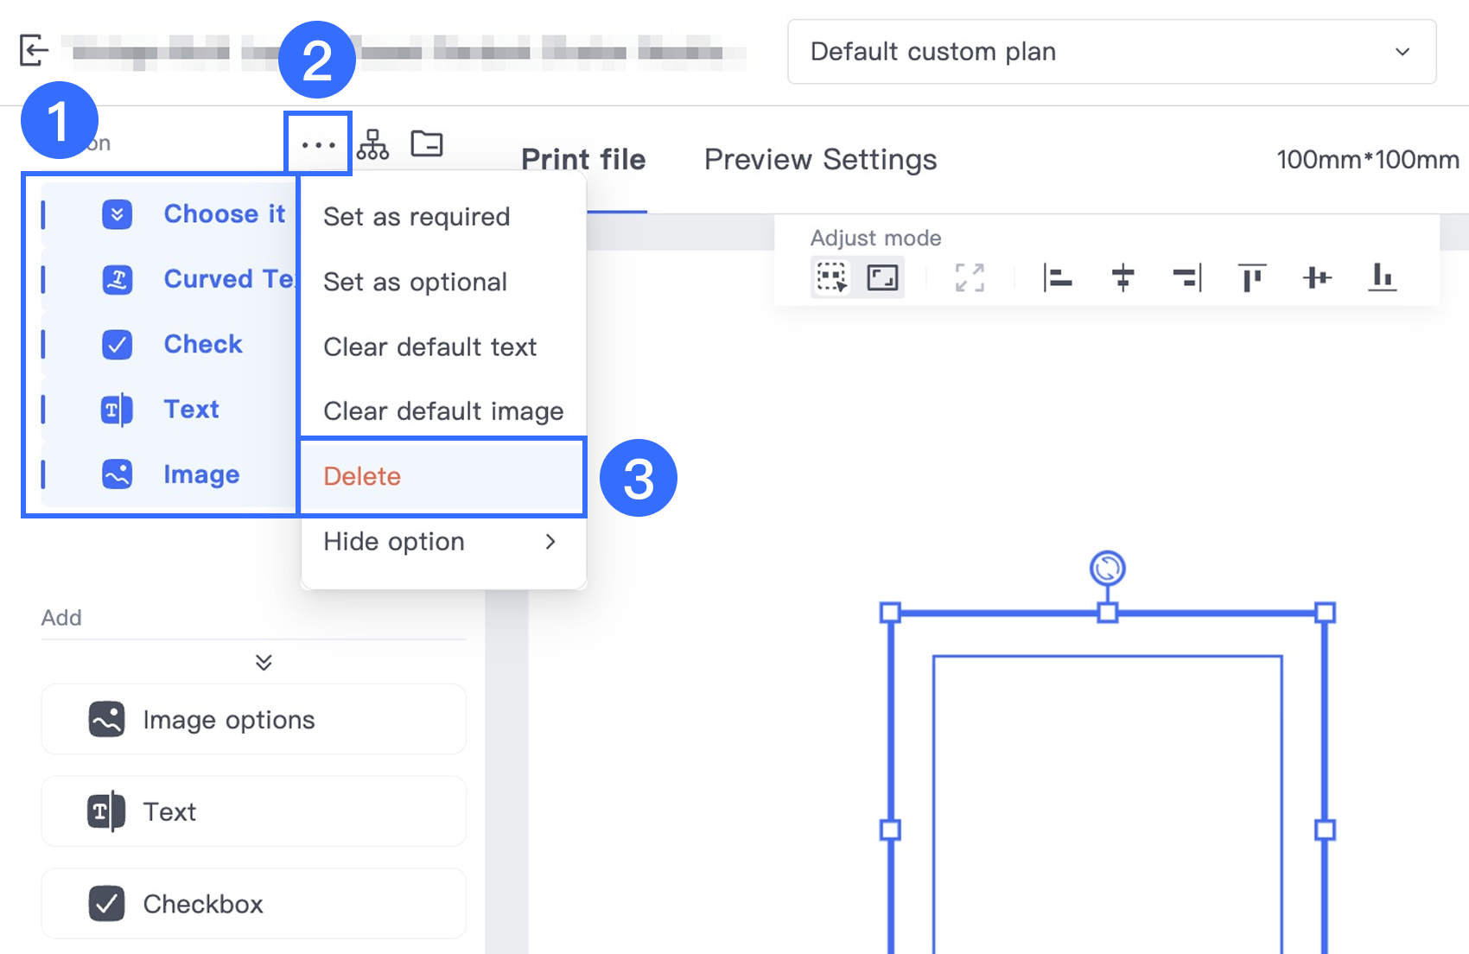This screenshot has height=954, width=1469.
Task: Click the Check option checkbox icon
Action: pos(117,344)
